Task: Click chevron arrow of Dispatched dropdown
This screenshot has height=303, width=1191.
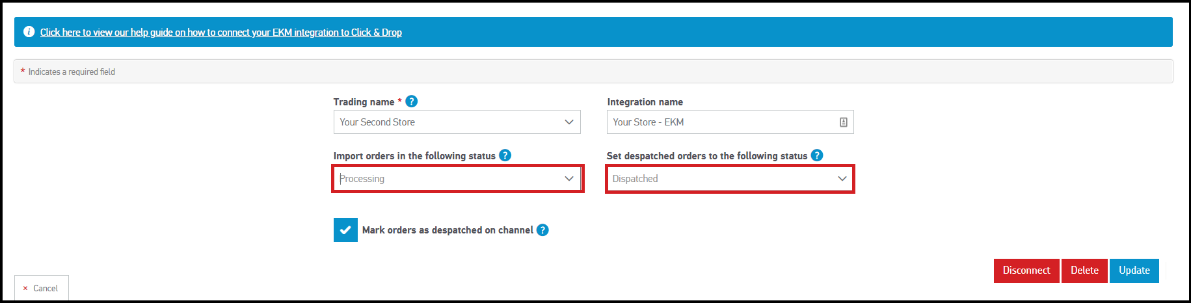Action: pos(842,179)
